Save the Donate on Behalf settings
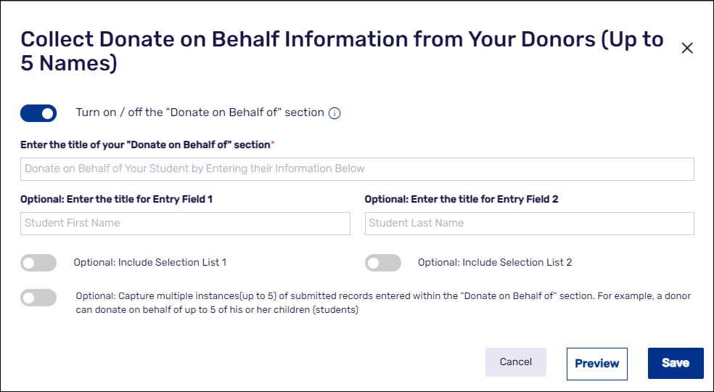The image size is (714, 392). click(x=675, y=363)
